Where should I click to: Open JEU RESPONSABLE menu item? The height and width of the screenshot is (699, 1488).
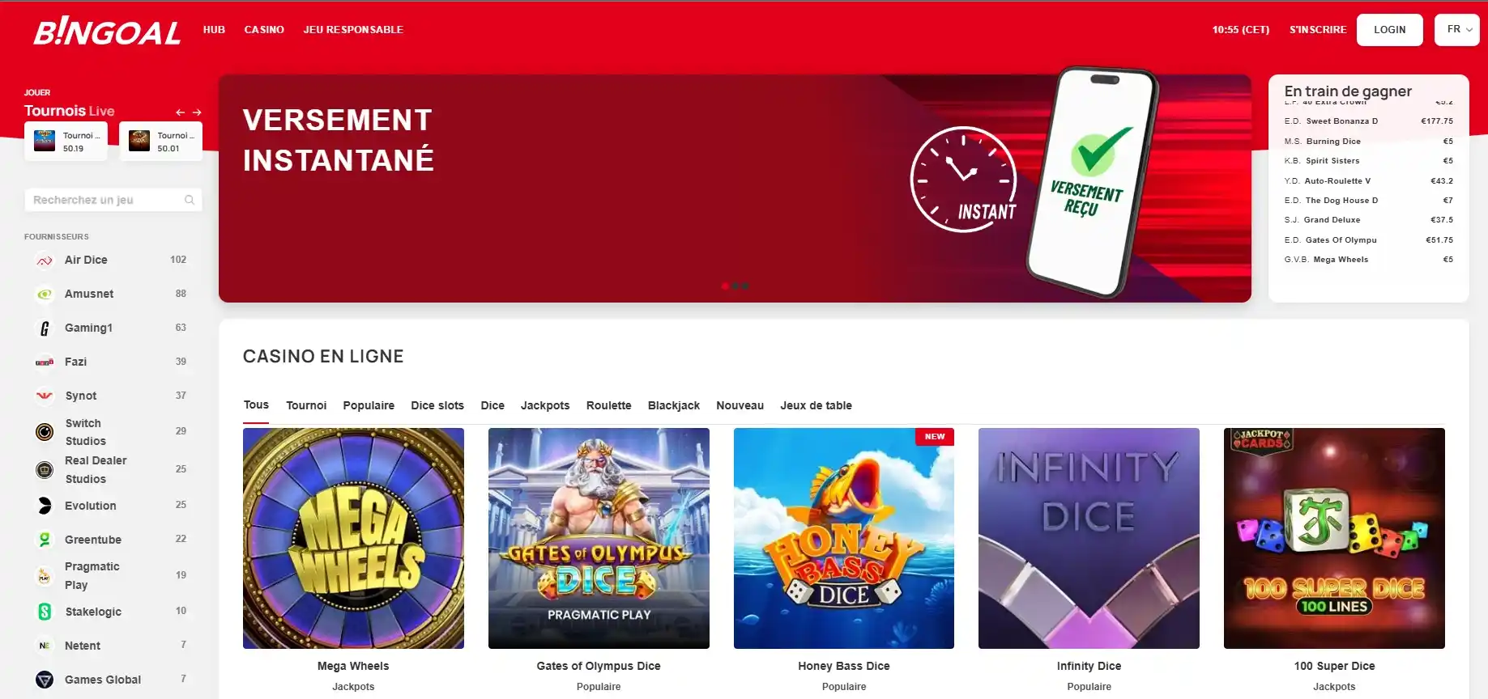353,30
